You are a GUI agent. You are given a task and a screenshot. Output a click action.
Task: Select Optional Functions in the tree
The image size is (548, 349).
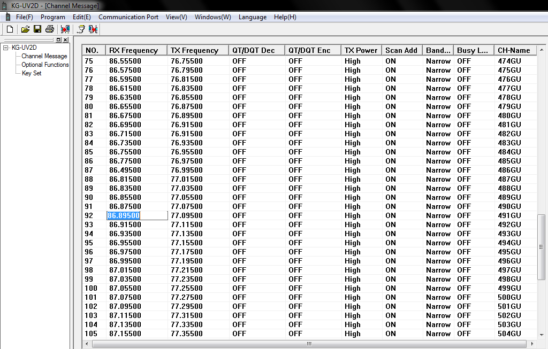tap(45, 65)
